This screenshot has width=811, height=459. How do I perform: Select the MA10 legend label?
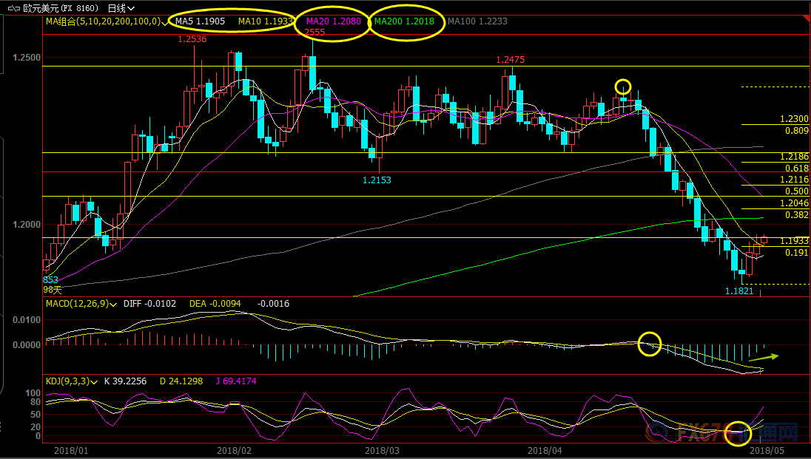click(264, 21)
